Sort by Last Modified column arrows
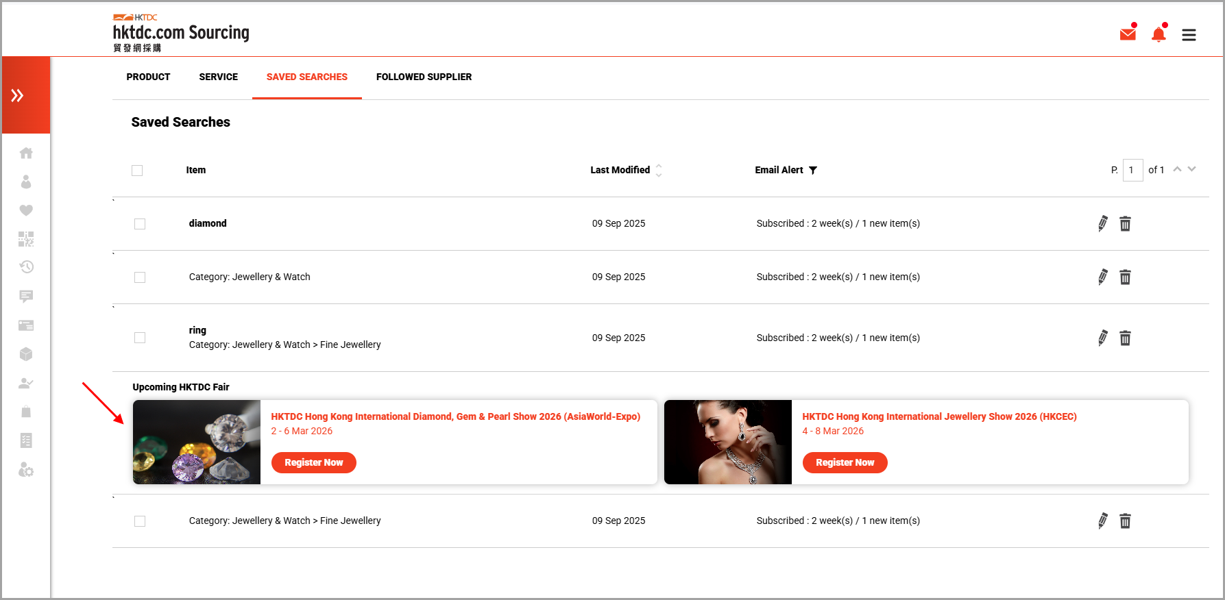This screenshot has height=600, width=1225. pyautogui.click(x=659, y=171)
